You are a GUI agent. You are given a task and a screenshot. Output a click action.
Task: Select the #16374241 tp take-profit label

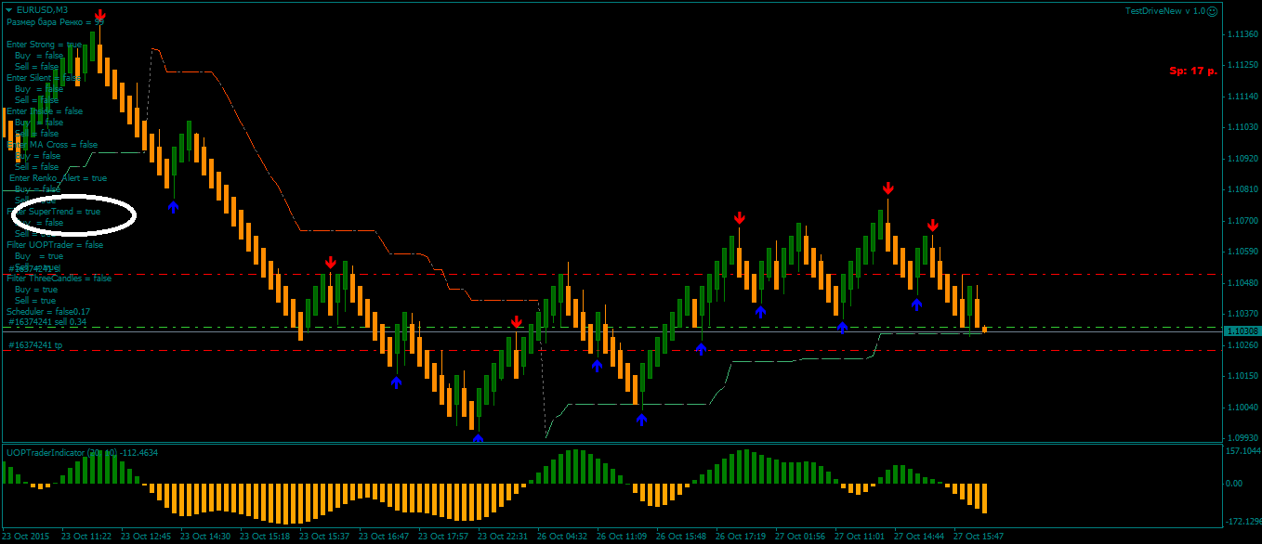[x=35, y=345]
